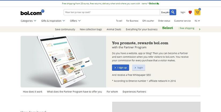Open the For whom tab
This screenshot has height=112, width=221.
point(112,92)
